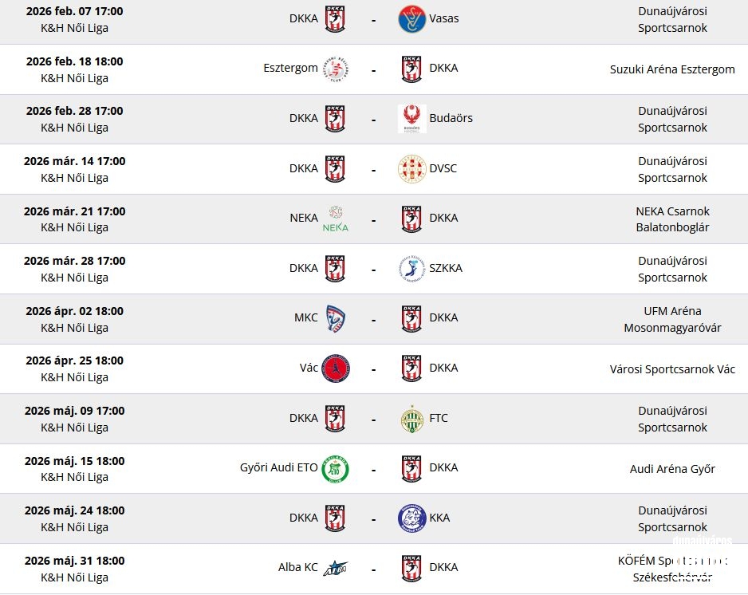The width and height of the screenshot is (748, 595).
Task: Click the red Vác club emblem
Action: pos(336,368)
